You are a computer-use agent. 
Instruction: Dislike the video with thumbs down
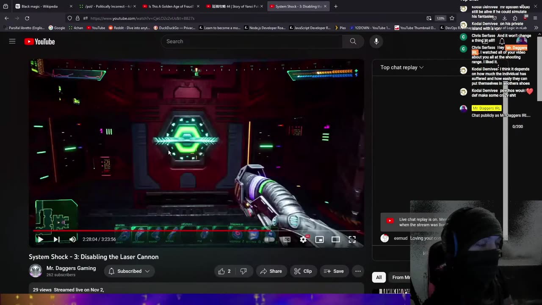click(x=243, y=271)
